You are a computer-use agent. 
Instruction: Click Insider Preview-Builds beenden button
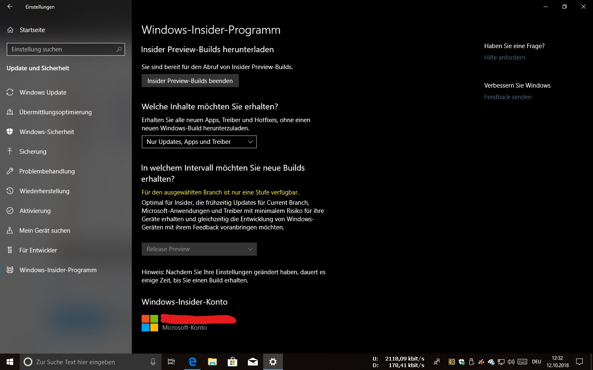click(x=190, y=81)
